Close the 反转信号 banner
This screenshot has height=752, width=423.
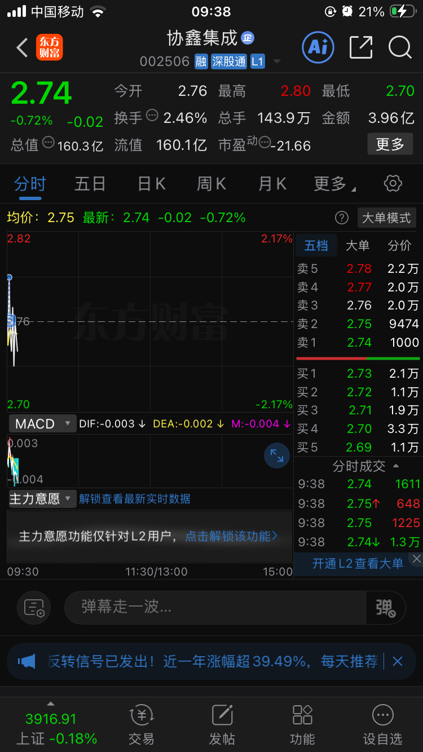(398, 661)
